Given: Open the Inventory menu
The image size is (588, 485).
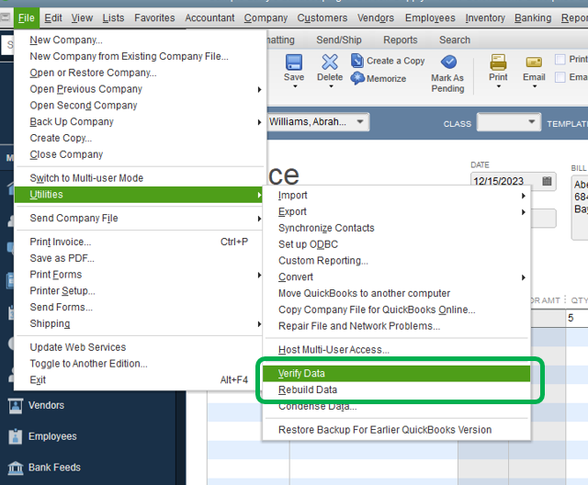Looking at the screenshot, I should 485,18.
